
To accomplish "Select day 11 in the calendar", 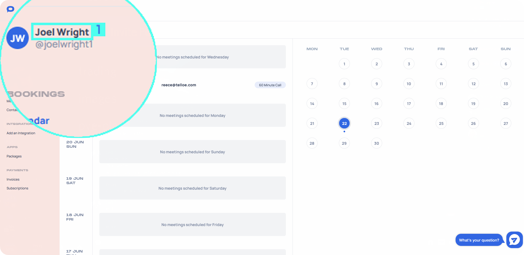I will (441, 84).
